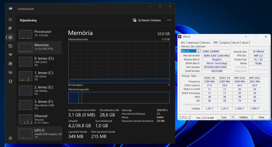272x147 pixels.
Task: Select GPU 0 Intel UHD Graphics entry
Action: click(39, 134)
